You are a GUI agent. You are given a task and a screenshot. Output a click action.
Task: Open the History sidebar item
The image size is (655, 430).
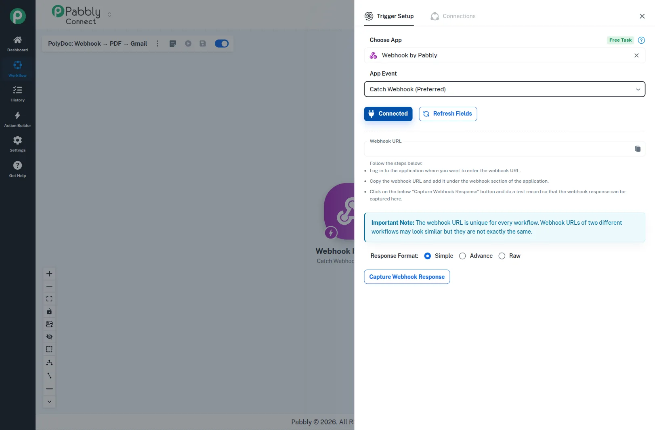pyautogui.click(x=17, y=94)
